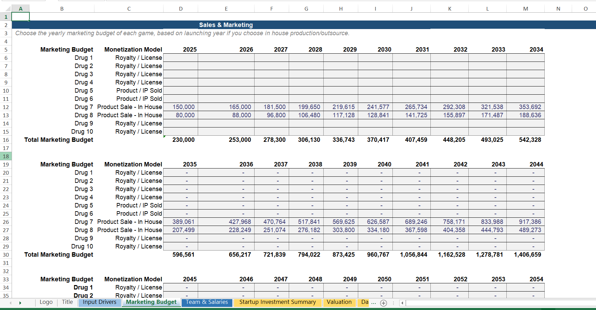Open the Valuation sheet tab

coord(339,302)
